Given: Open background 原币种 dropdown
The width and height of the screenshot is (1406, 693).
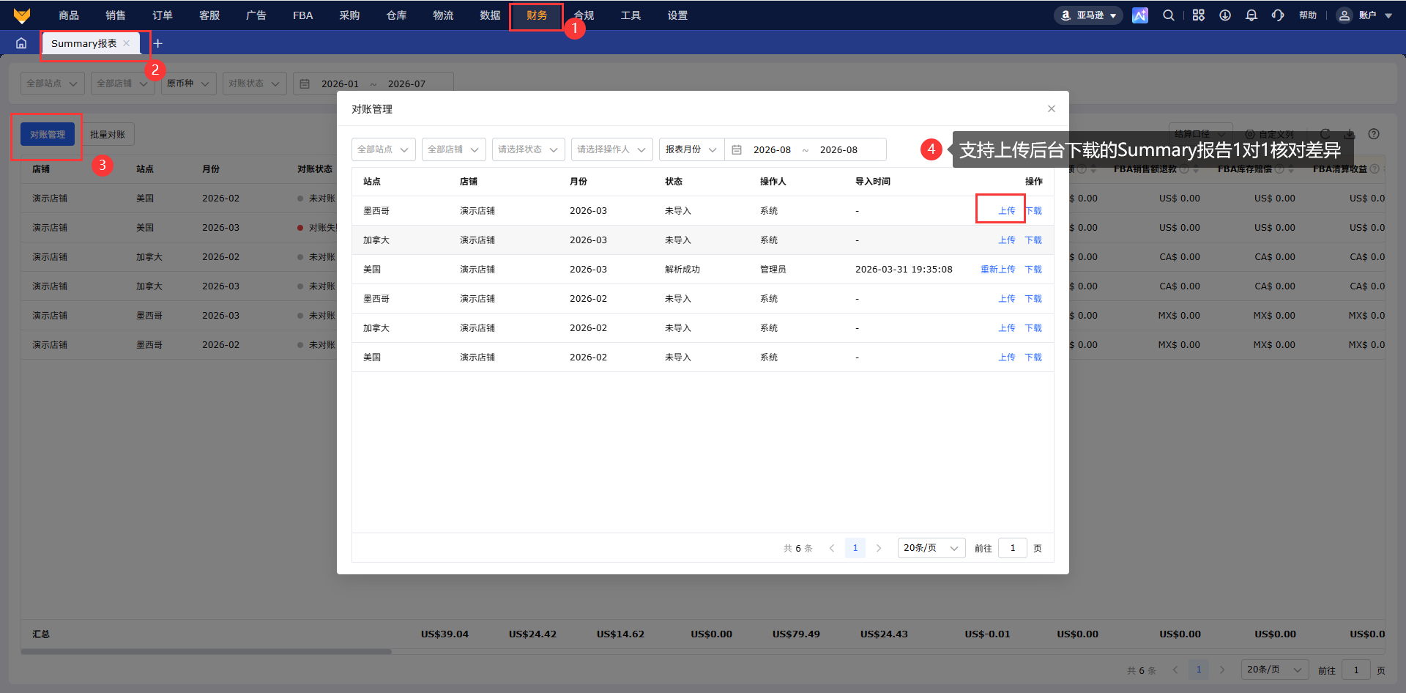Looking at the screenshot, I should (189, 84).
